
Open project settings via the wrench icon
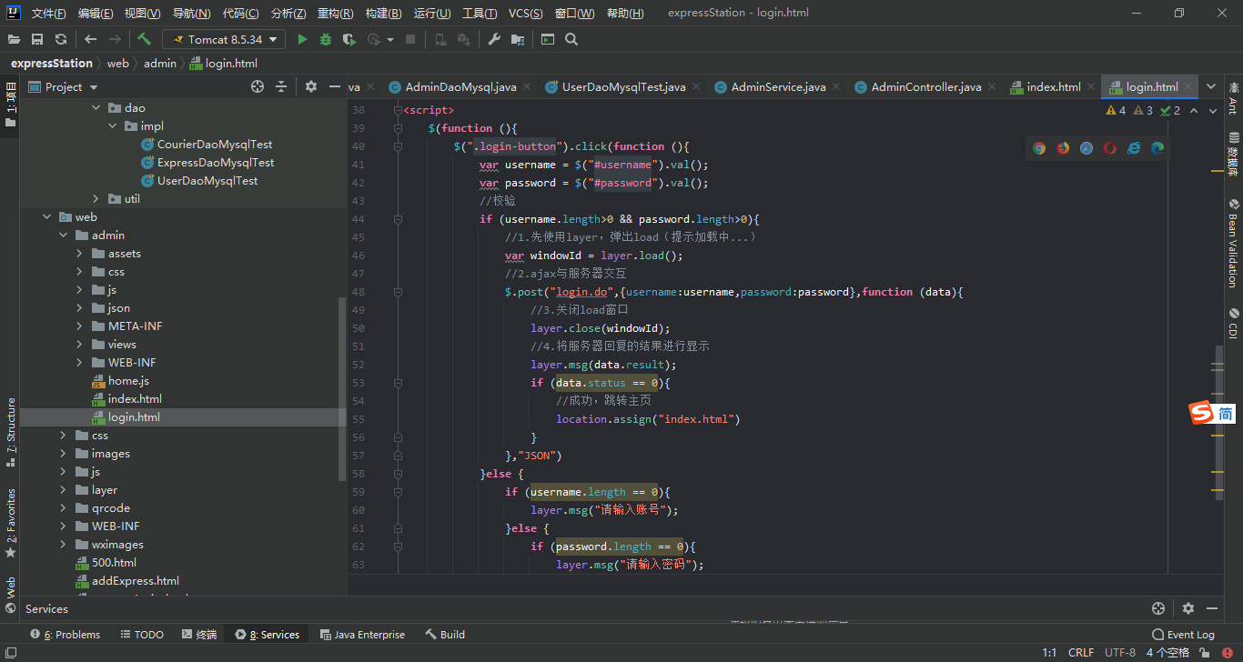coord(494,39)
